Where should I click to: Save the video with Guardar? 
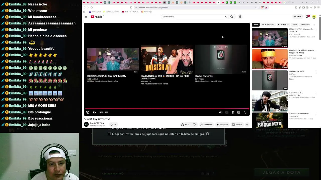[237, 124]
